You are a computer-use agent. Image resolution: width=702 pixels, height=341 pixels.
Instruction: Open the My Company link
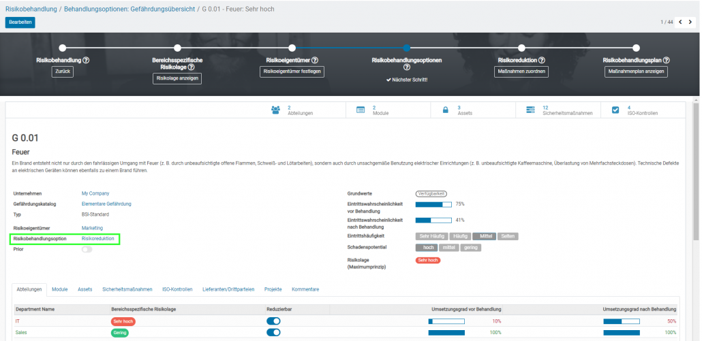click(95, 193)
